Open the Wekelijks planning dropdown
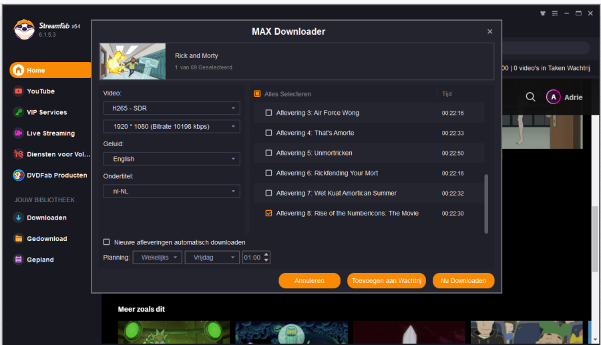The height and width of the screenshot is (345, 601). click(x=158, y=258)
